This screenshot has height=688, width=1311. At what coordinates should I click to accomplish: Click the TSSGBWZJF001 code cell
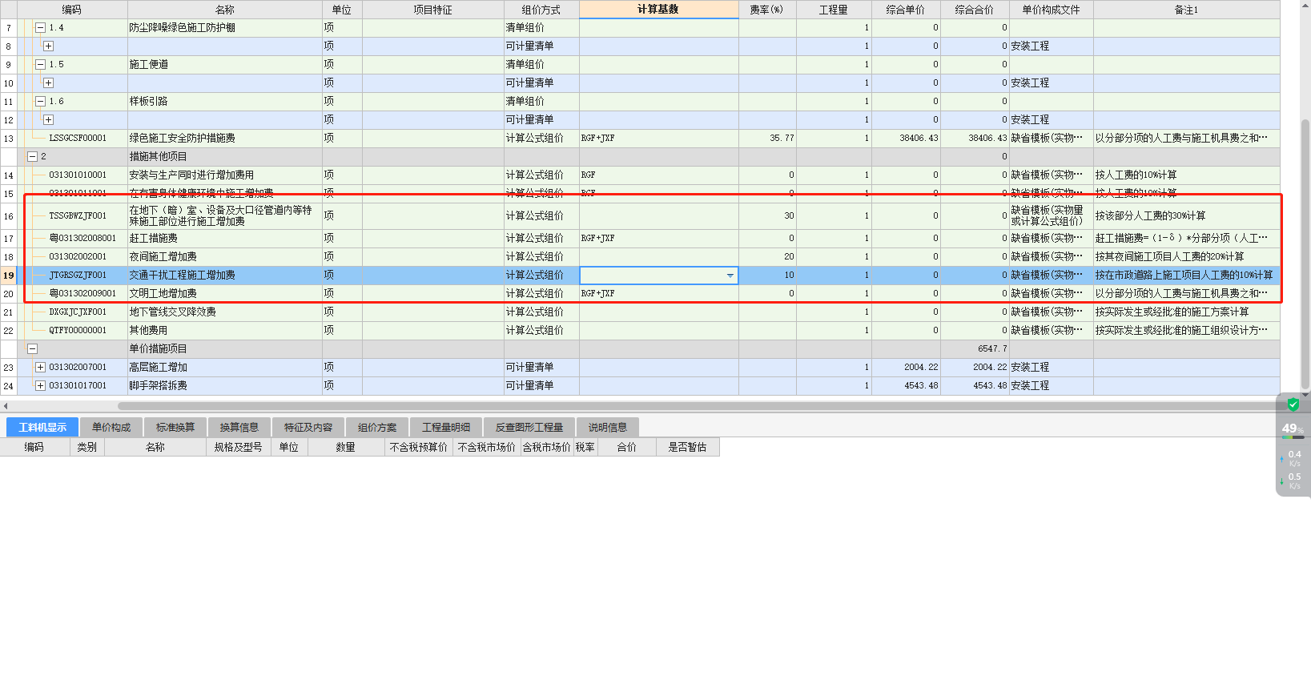tap(78, 215)
